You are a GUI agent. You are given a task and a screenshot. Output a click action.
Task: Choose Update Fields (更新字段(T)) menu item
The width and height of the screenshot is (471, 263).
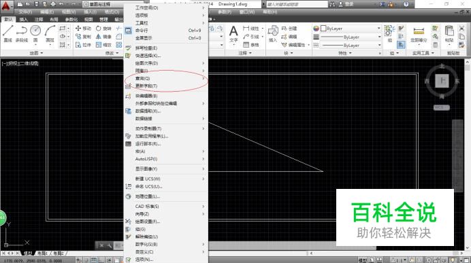pos(166,86)
